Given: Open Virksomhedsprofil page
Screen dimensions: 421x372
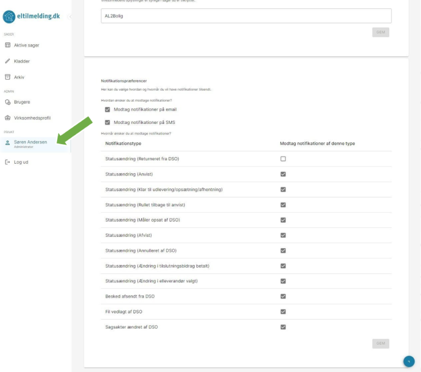Looking at the screenshot, I should [32, 118].
